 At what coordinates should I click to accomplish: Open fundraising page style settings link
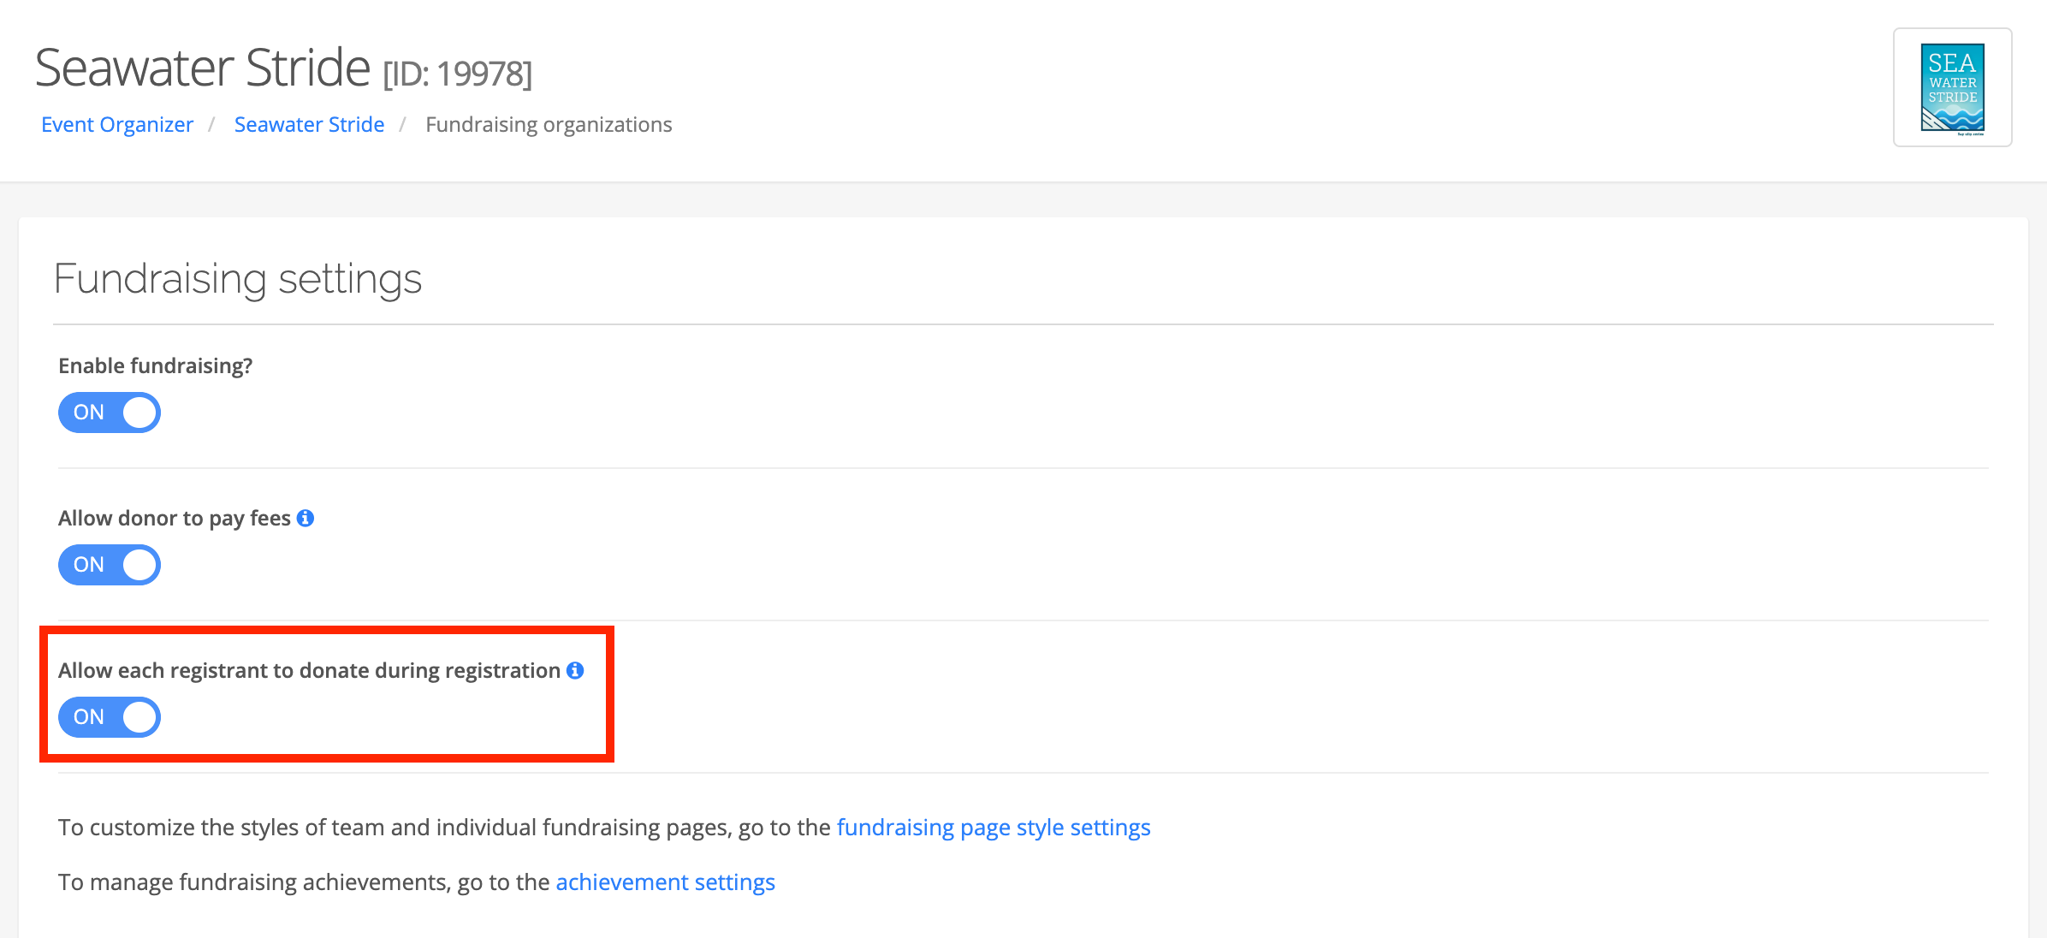[x=993, y=828]
